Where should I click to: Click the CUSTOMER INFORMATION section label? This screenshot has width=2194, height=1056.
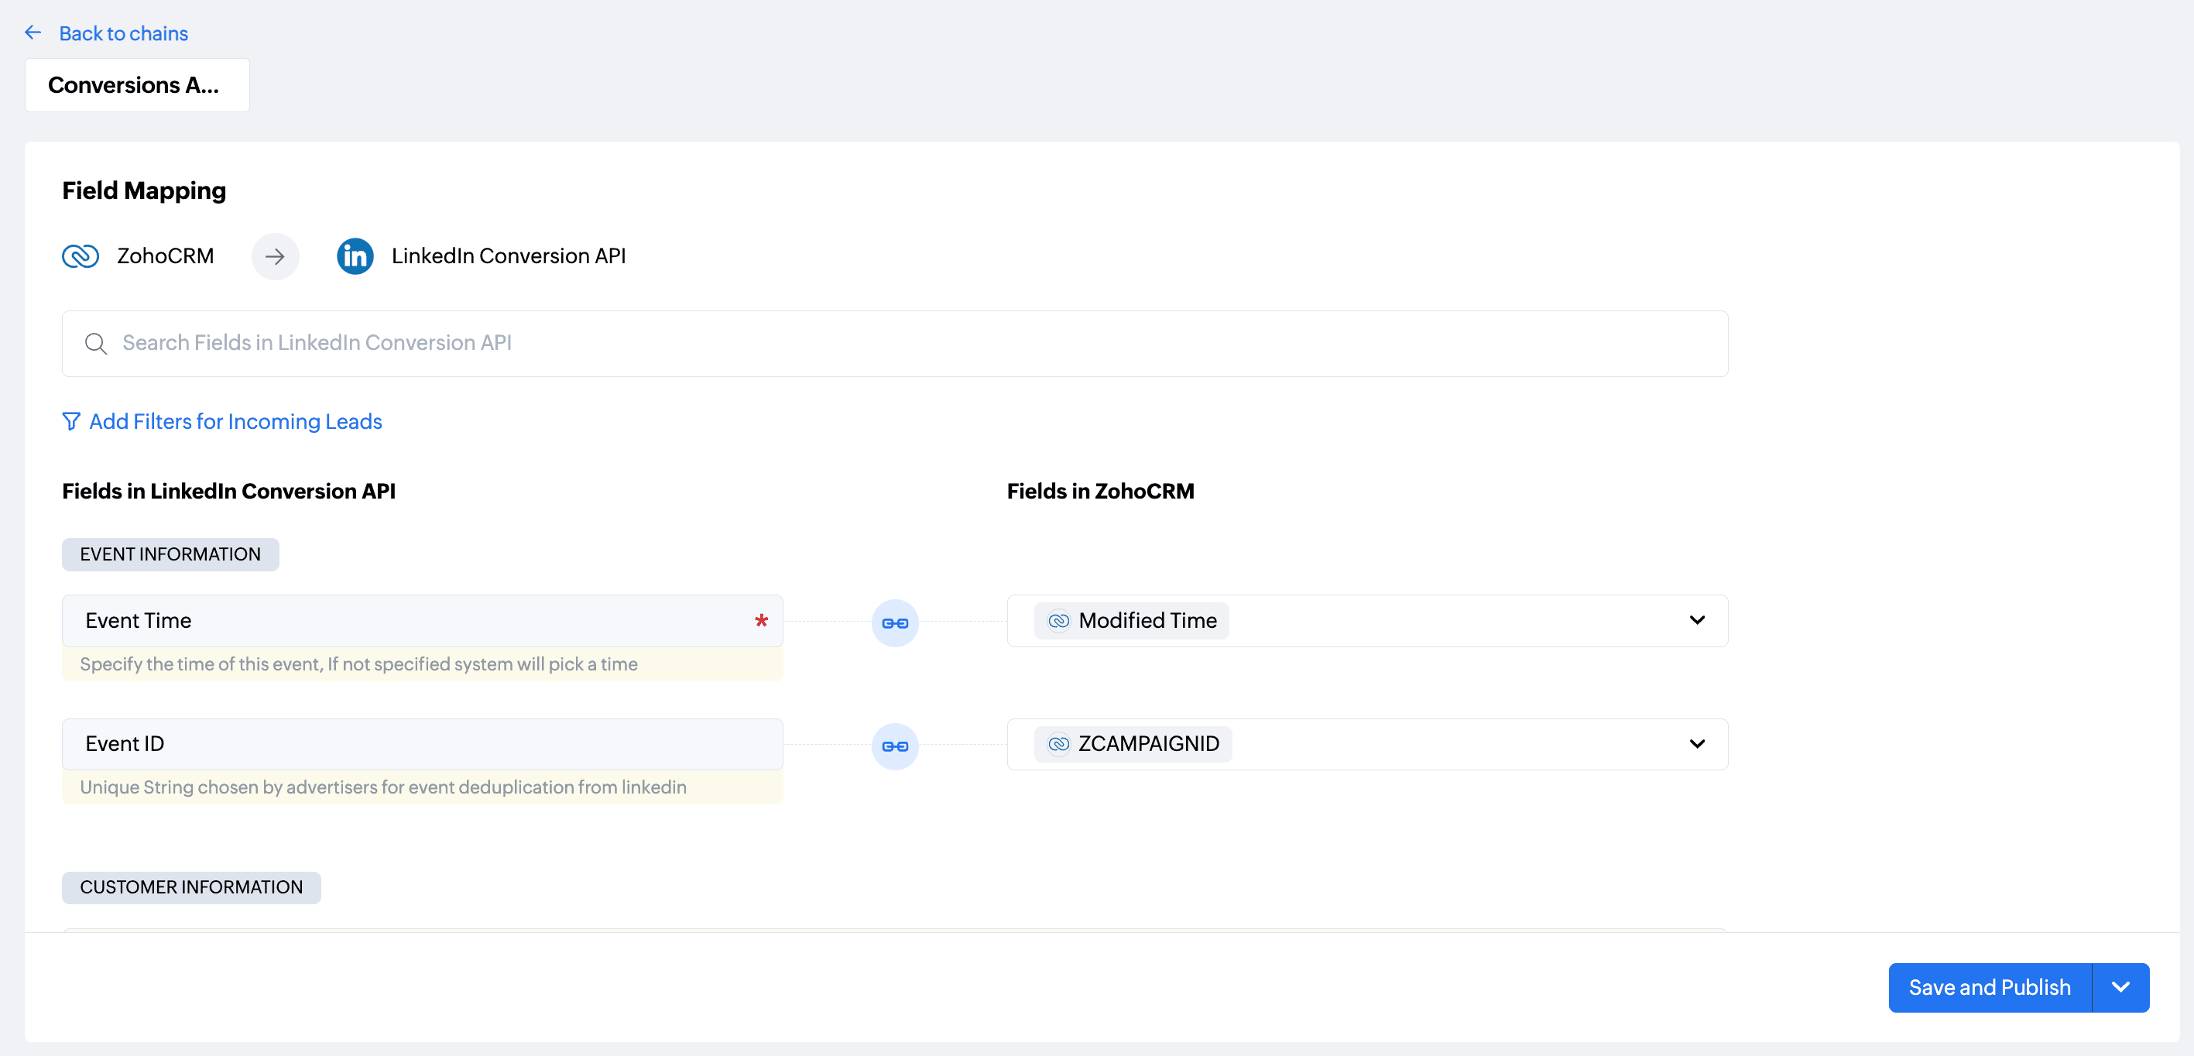coord(190,887)
